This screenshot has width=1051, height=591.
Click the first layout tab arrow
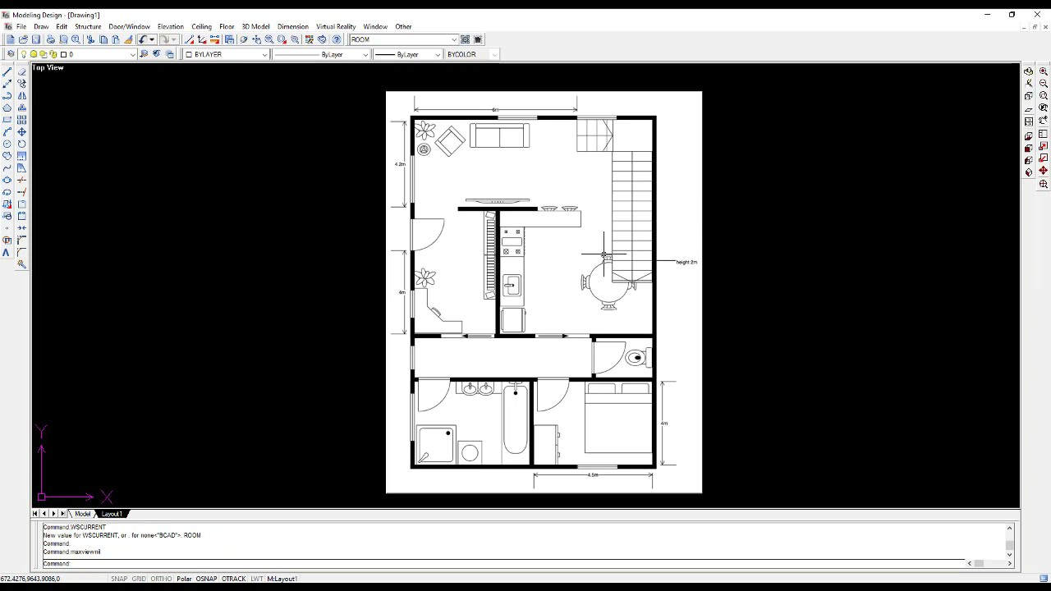point(35,514)
